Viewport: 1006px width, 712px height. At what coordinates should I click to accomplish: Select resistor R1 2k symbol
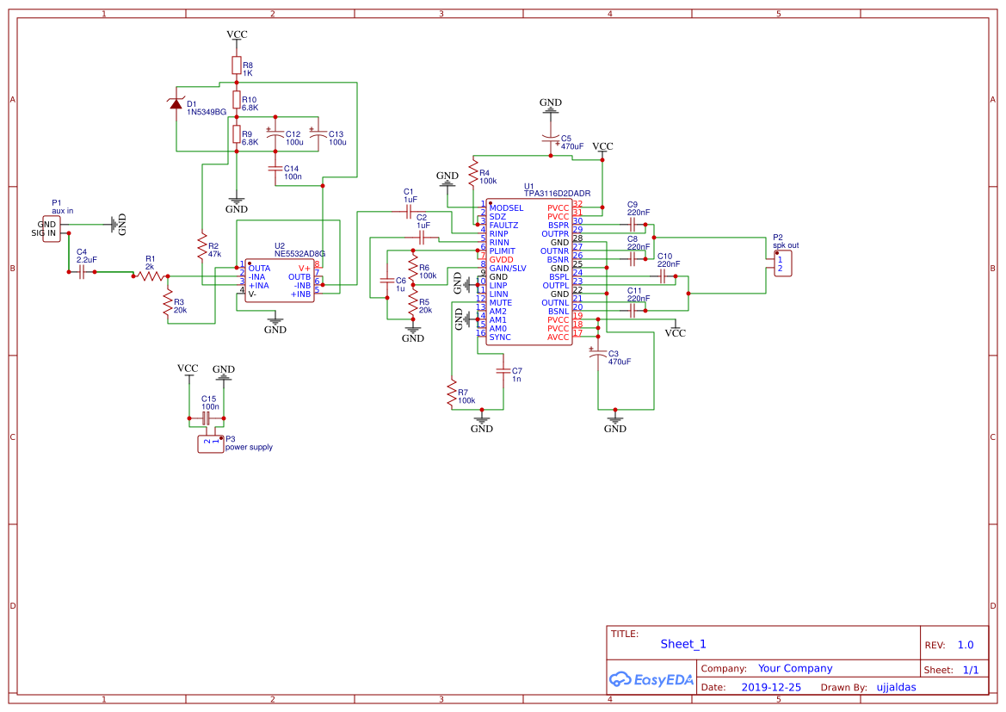151,276
